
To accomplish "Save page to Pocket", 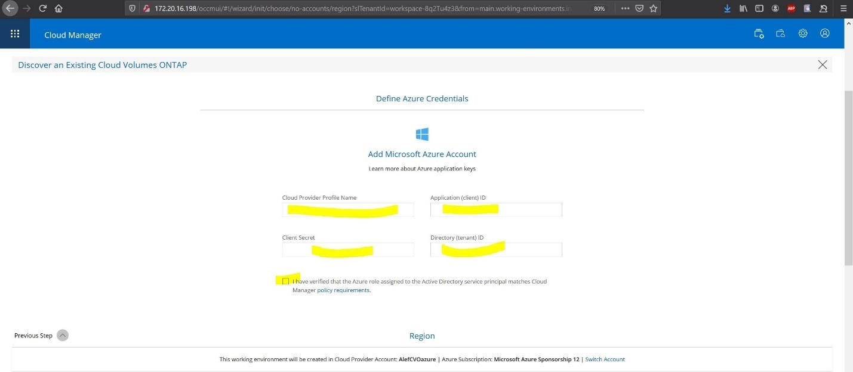I will [639, 9].
